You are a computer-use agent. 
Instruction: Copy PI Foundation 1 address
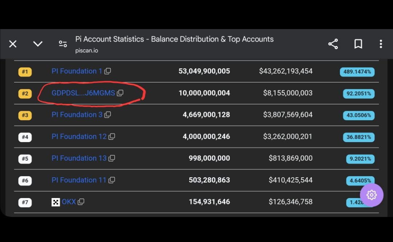[107, 71]
